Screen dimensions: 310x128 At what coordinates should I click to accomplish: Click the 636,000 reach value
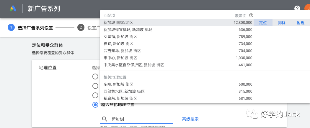246,29
